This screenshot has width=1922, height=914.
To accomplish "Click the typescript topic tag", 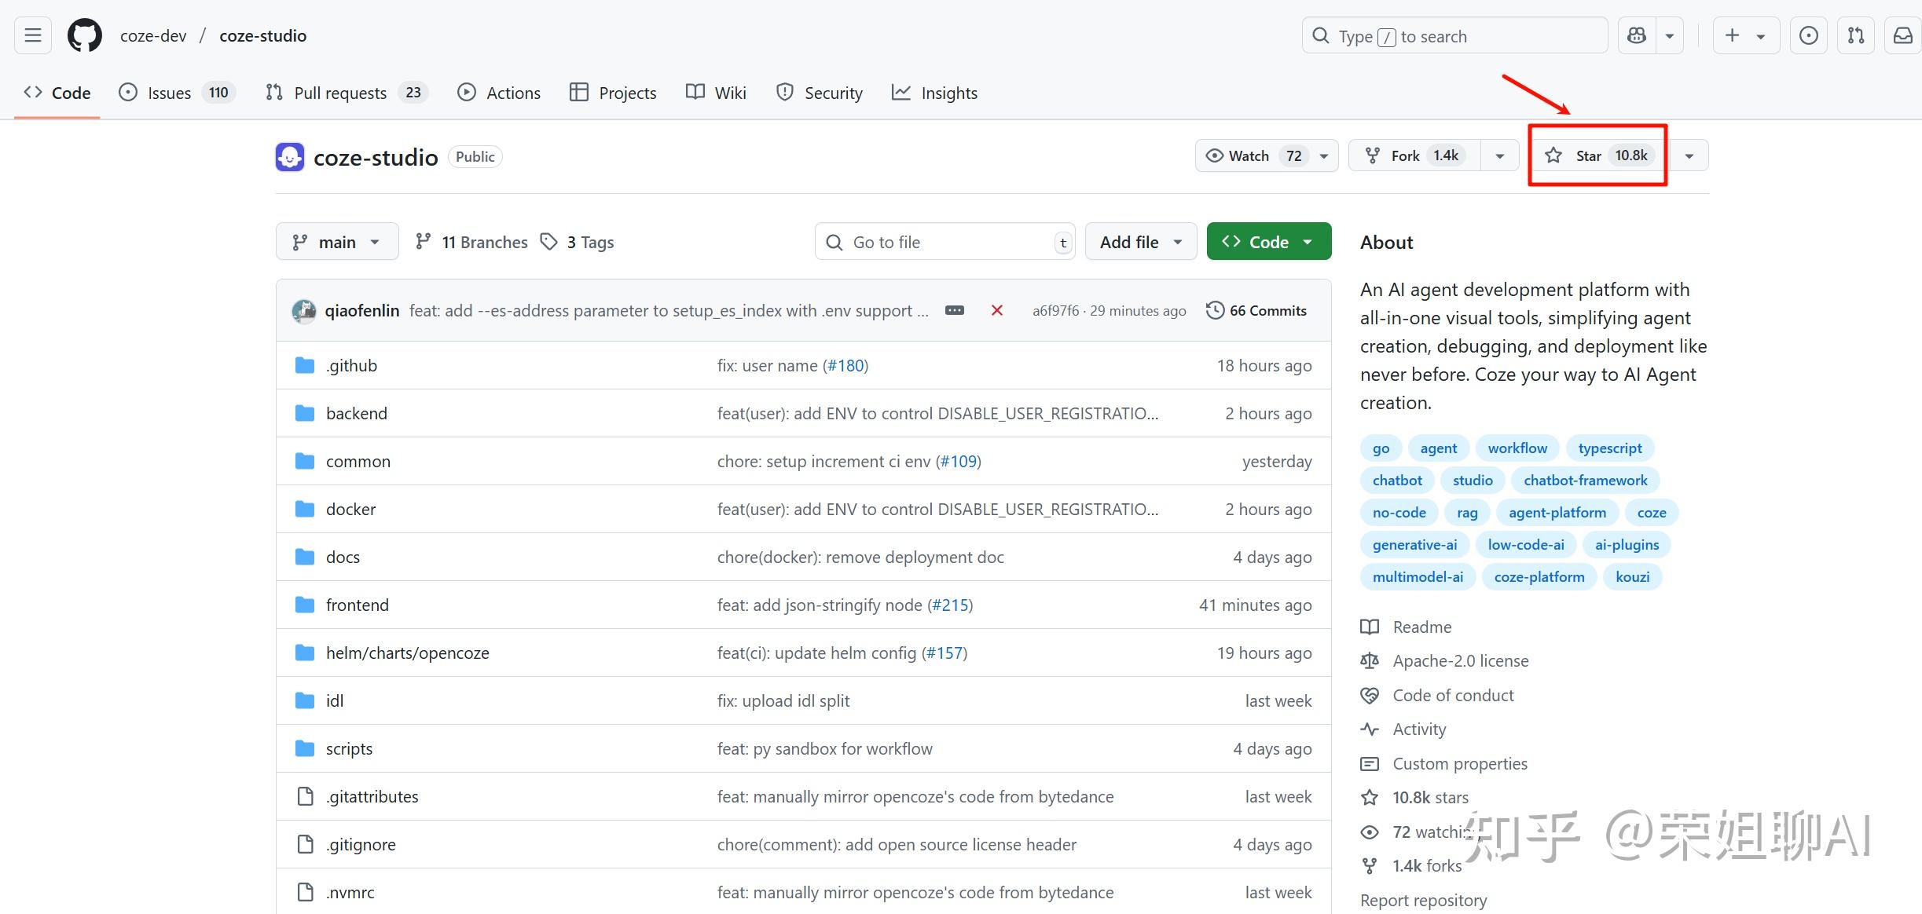I will [x=1609, y=448].
